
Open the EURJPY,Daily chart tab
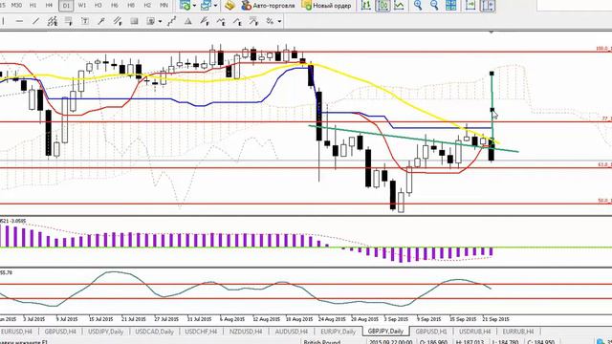[338, 332]
